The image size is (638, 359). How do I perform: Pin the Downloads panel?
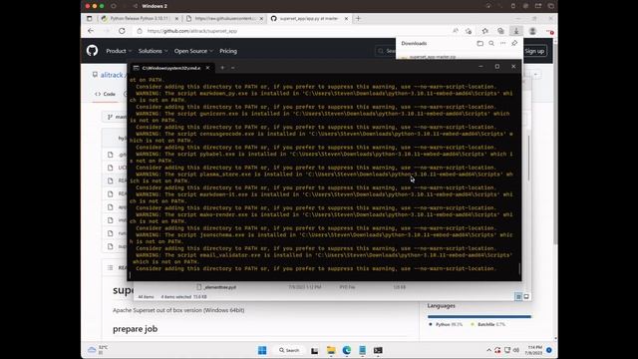point(514,43)
